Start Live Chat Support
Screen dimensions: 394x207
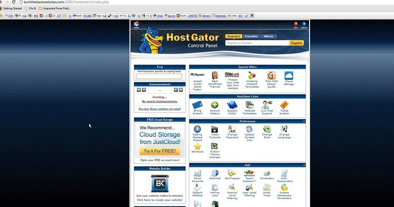pyautogui.click(x=267, y=108)
